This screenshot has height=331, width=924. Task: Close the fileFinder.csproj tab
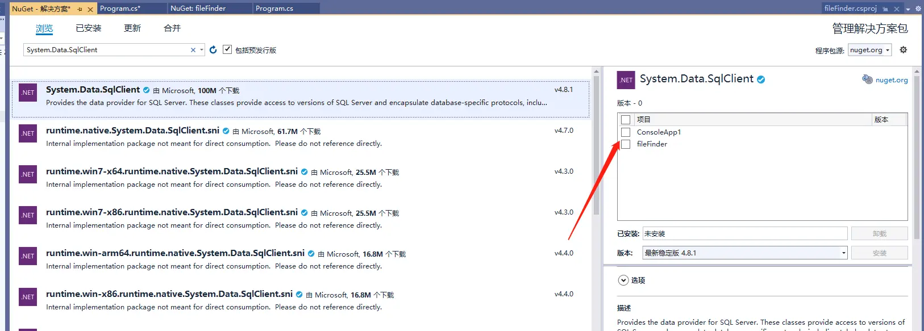896,9
